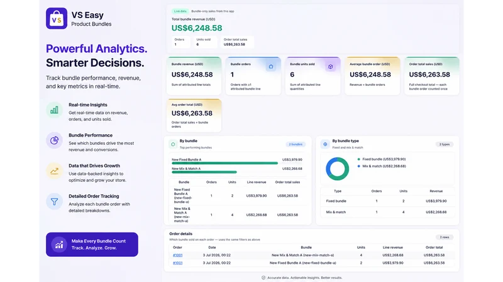Image resolution: width=503 pixels, height=282 pixels.
Task: Click the icon beside By bundle type heading
Action: [x=325, y=144]
